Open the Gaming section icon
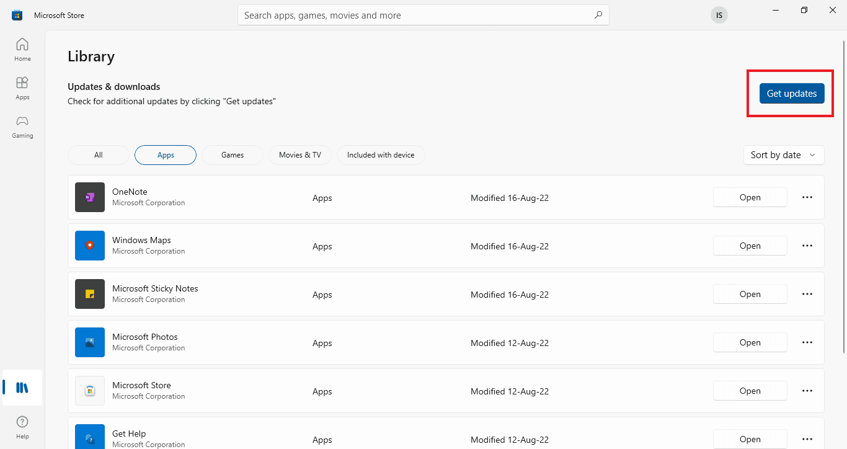 tap(22, 127)
